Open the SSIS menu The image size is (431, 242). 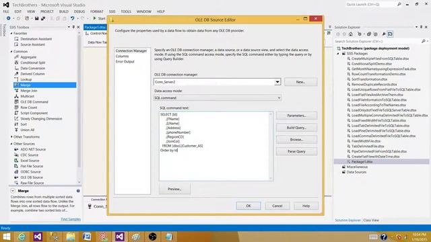click(x=112, y=11)
